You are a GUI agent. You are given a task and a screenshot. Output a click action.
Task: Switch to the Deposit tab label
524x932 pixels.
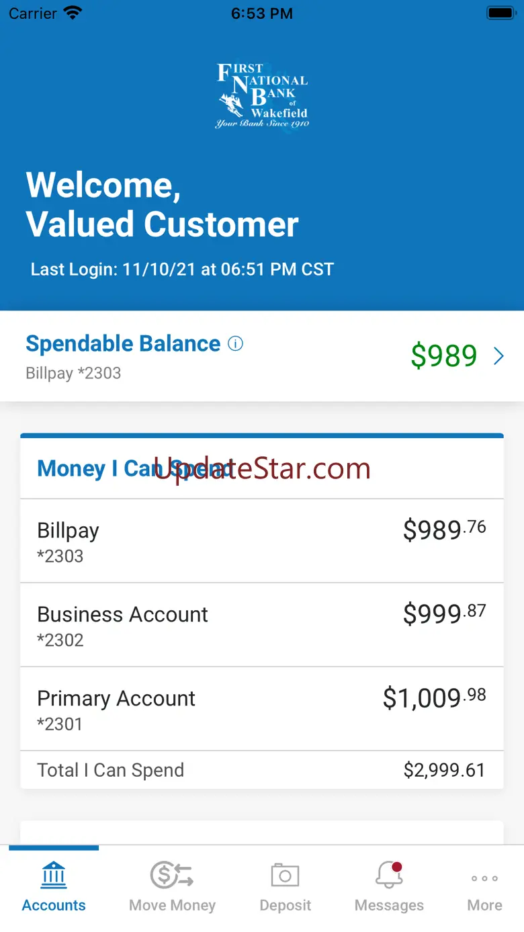285,905
